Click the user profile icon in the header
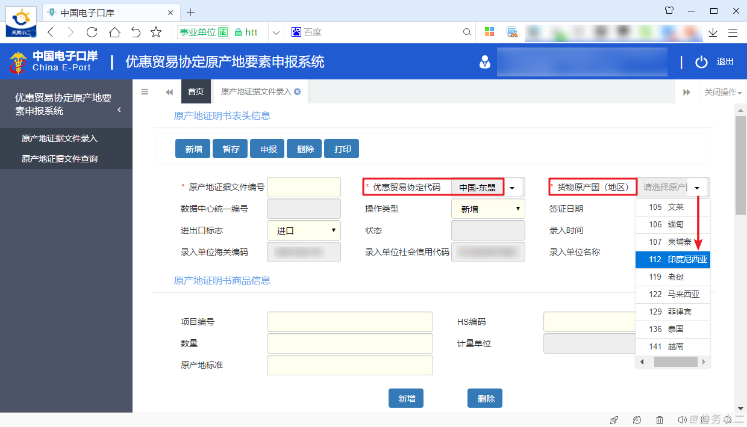The height and width of the screenshot is (427, 747). click(x=484, y=61)
